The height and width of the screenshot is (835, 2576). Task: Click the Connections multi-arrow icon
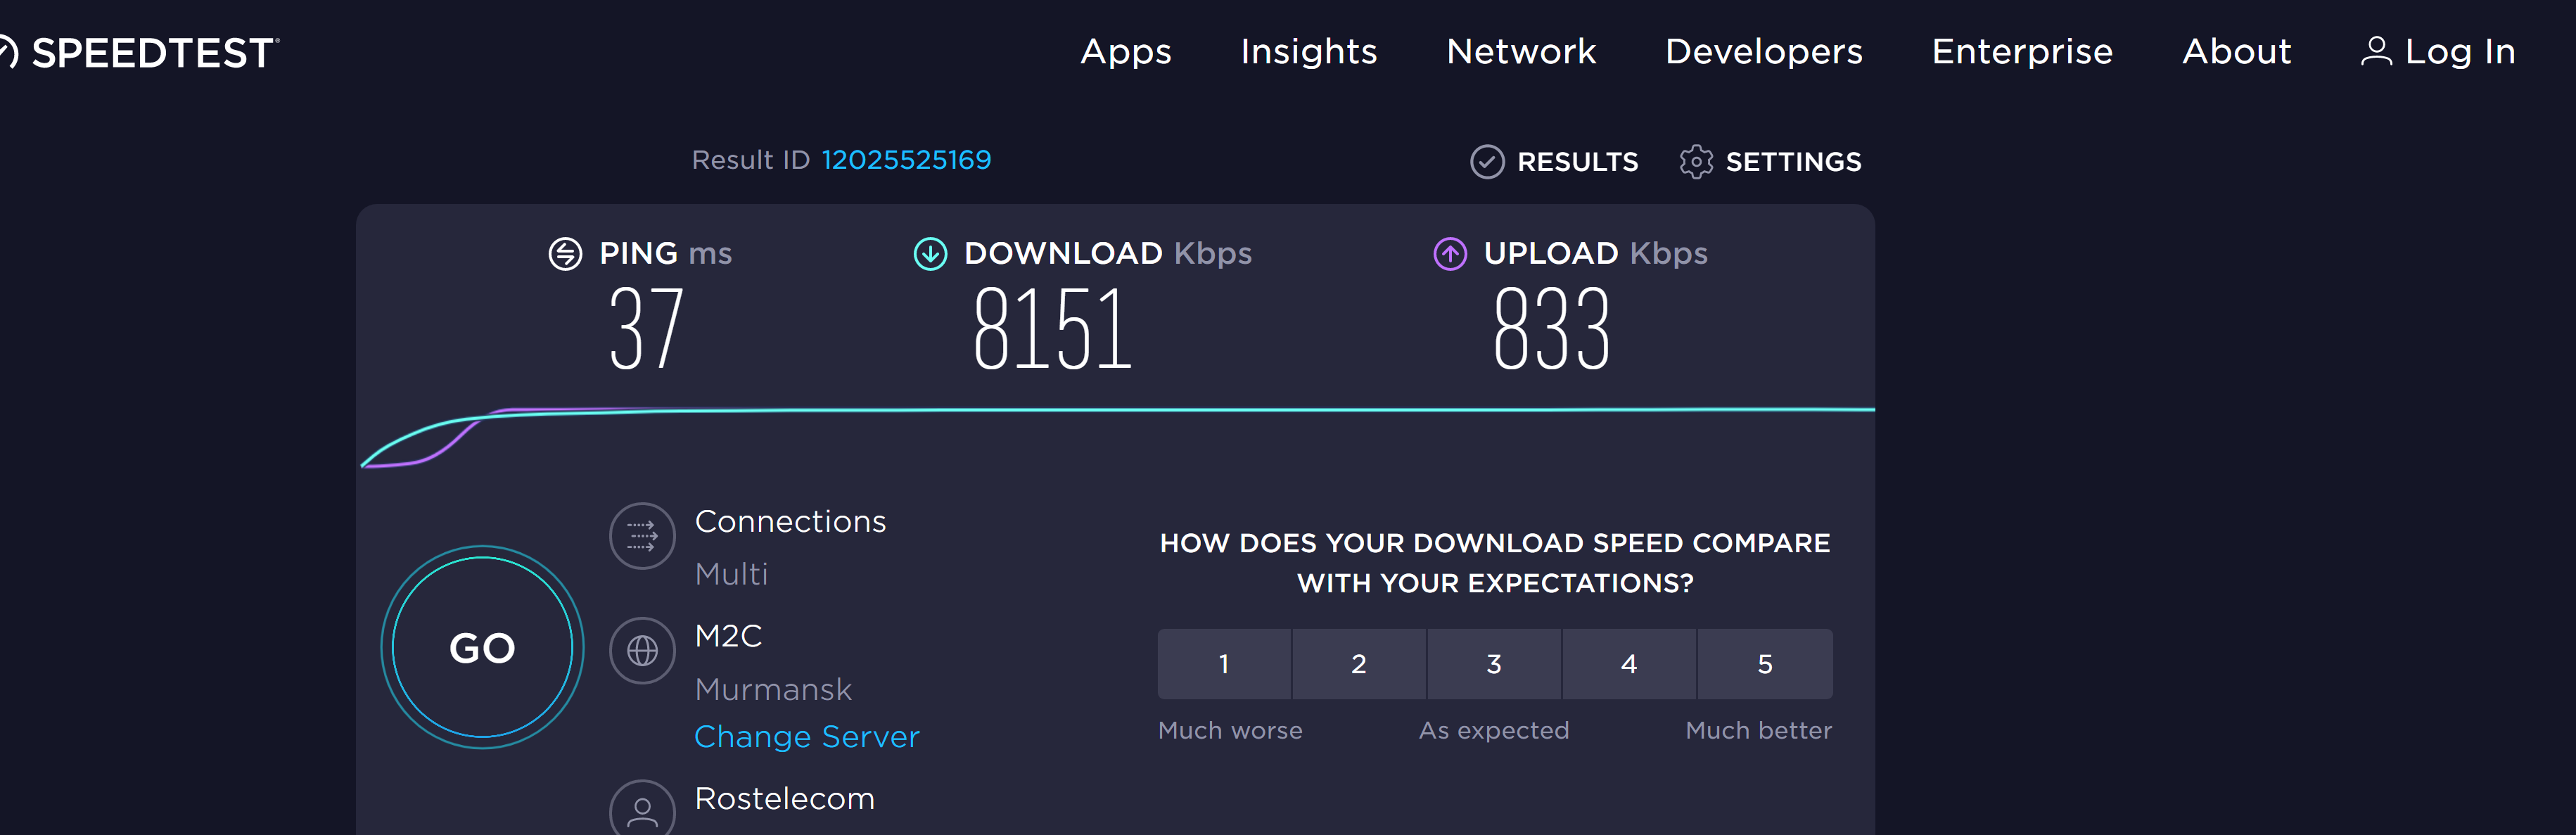click(x=642, y=536)
